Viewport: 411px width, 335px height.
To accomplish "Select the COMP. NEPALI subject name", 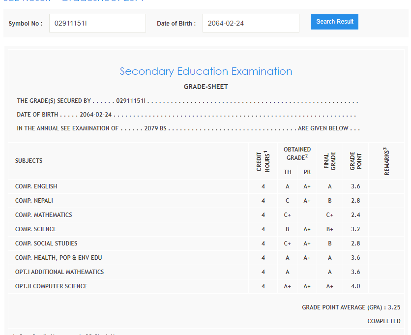I will click(x=34, y=201).
